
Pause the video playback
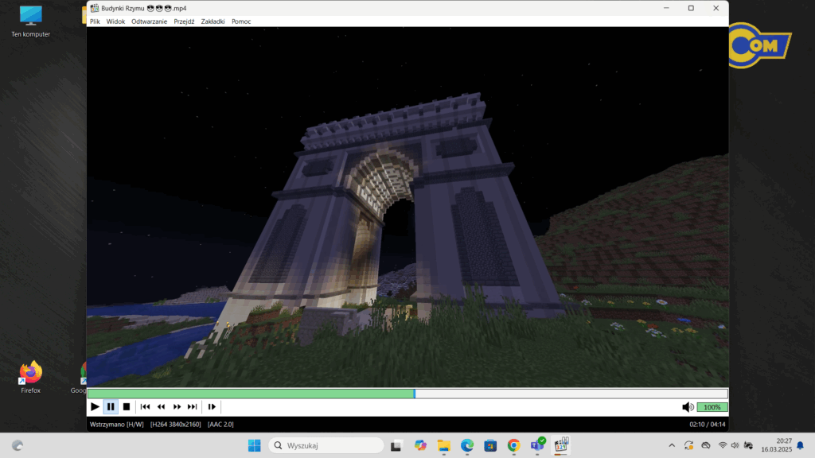[111, 407]
